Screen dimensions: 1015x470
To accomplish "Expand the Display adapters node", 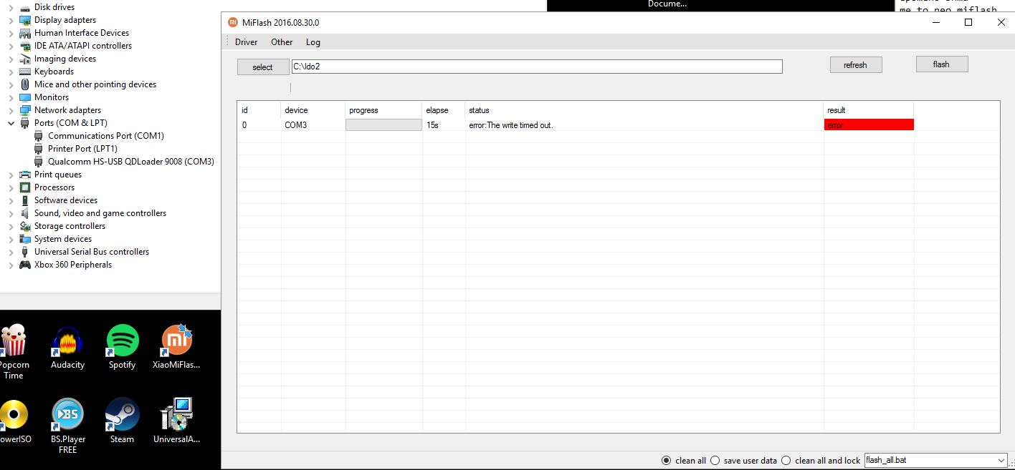I will click(11, 20).
